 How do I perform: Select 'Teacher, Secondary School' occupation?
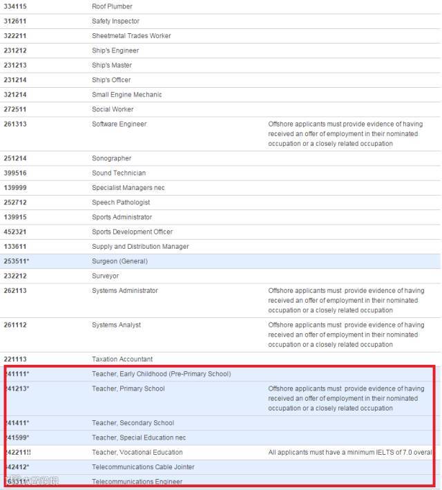(x=133, y=423)
